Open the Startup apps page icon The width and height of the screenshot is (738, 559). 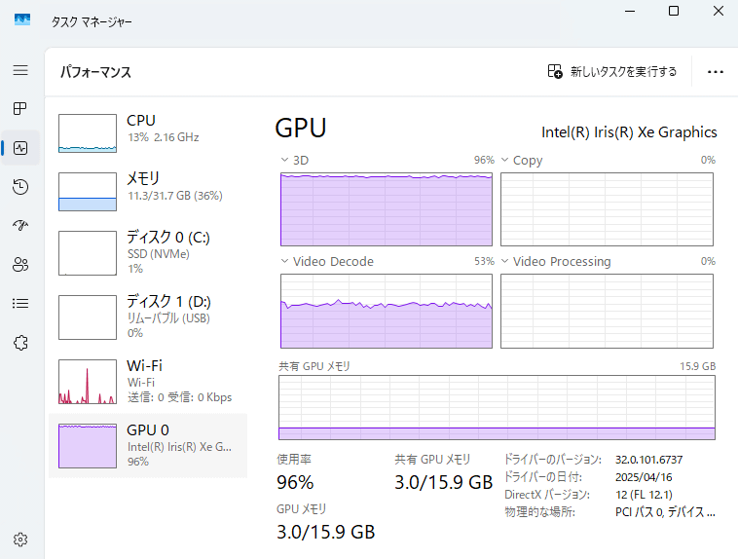20,226
